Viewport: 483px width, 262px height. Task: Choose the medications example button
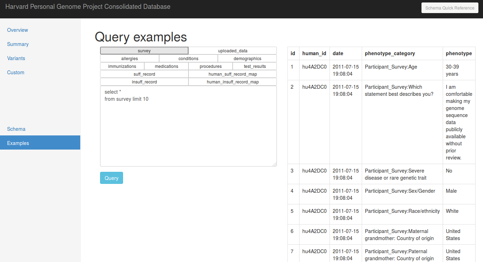click(167, 66)
